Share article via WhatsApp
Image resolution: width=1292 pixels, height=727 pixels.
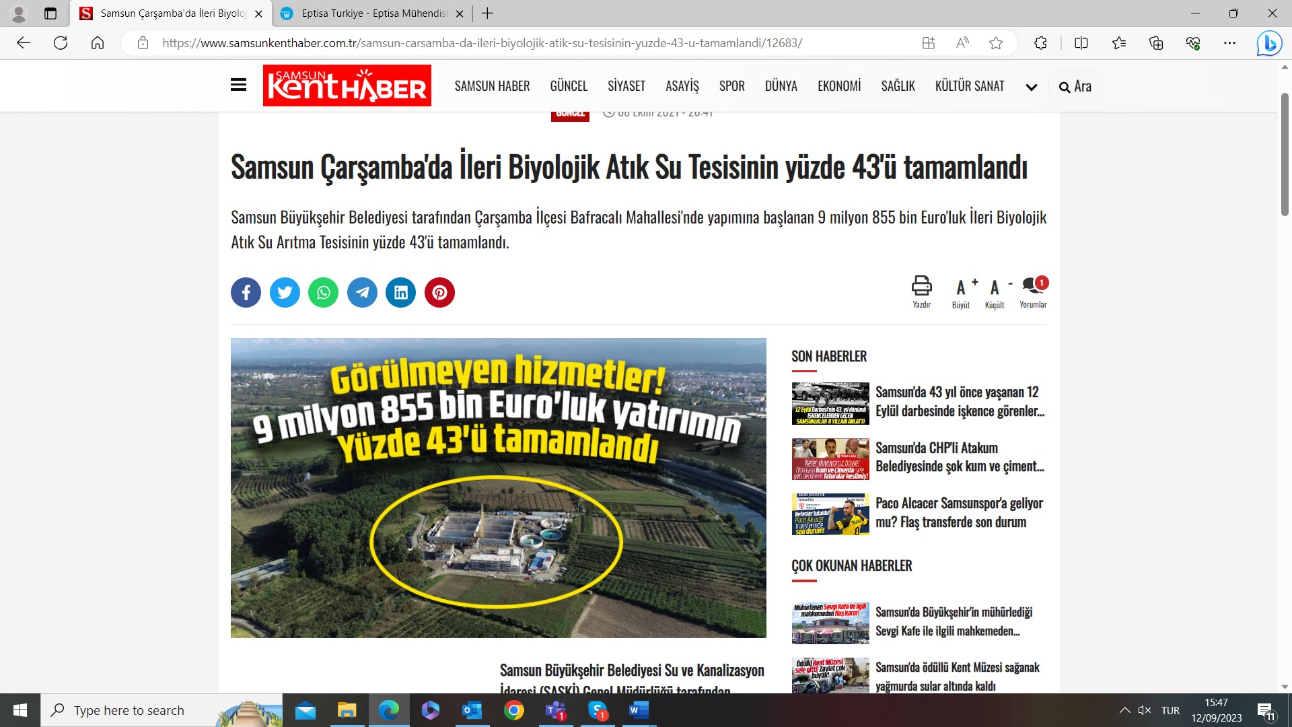coord(324,293)
